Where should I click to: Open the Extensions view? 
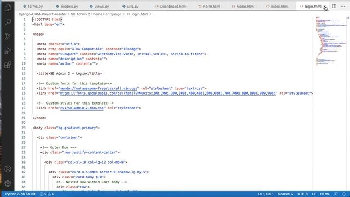point(8,65)
